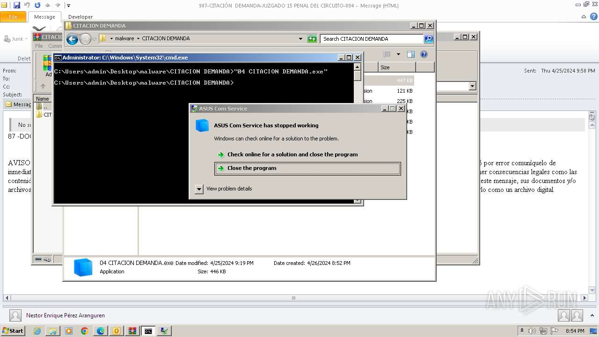The image size is (599, 337).
Task: Click the malware breadcrumb in address bar
Action: tap(124, 38)
